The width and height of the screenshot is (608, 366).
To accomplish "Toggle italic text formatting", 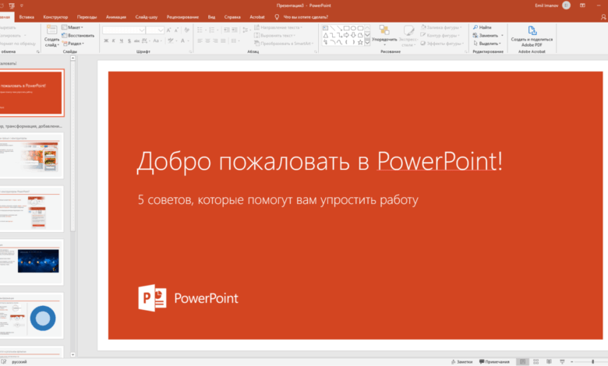I will [114, 42].
